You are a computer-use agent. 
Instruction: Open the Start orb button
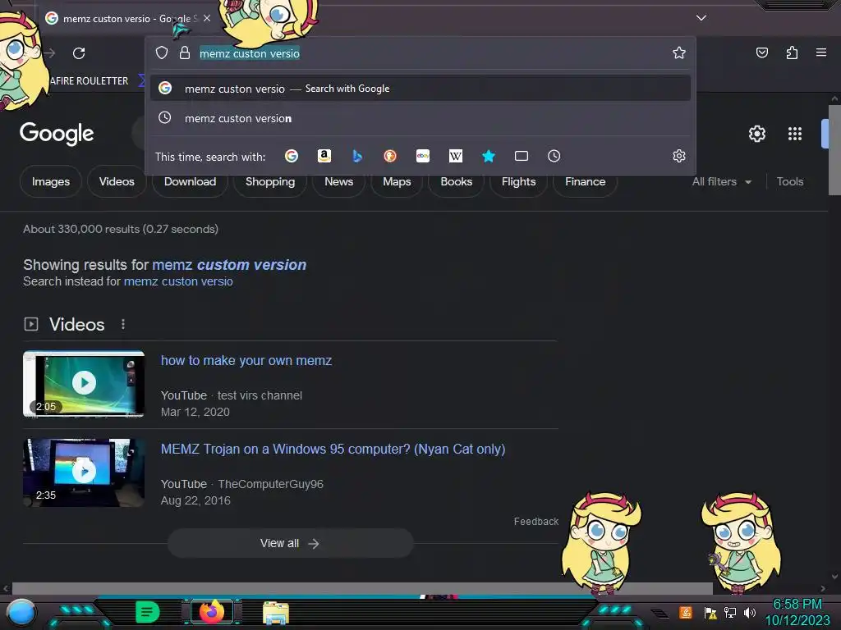[x=21, y=612]
